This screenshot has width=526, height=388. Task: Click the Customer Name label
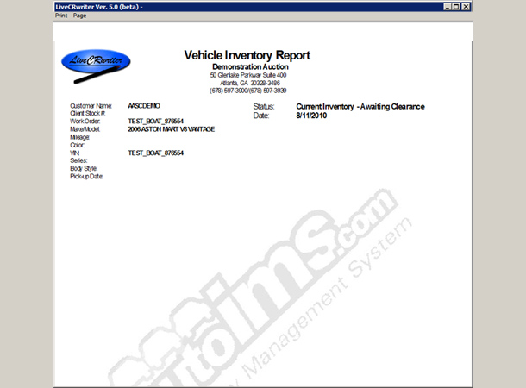pyautogui.click(x=91, y=106)
